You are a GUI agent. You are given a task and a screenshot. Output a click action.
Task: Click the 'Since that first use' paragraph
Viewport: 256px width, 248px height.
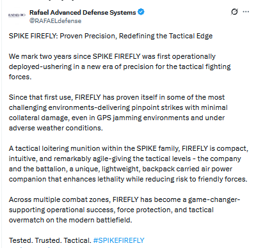click(x=118, y=112)
